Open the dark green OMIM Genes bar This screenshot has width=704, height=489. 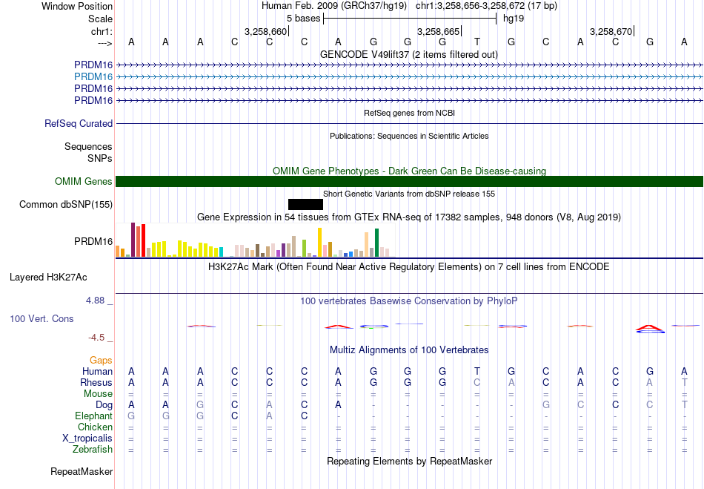tap(409, 181)
